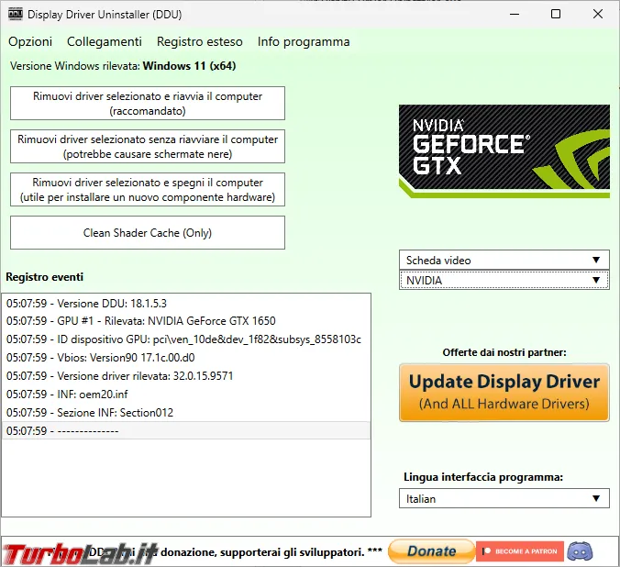
Task: Open the Opzioni menu
Action: (30, 41)
